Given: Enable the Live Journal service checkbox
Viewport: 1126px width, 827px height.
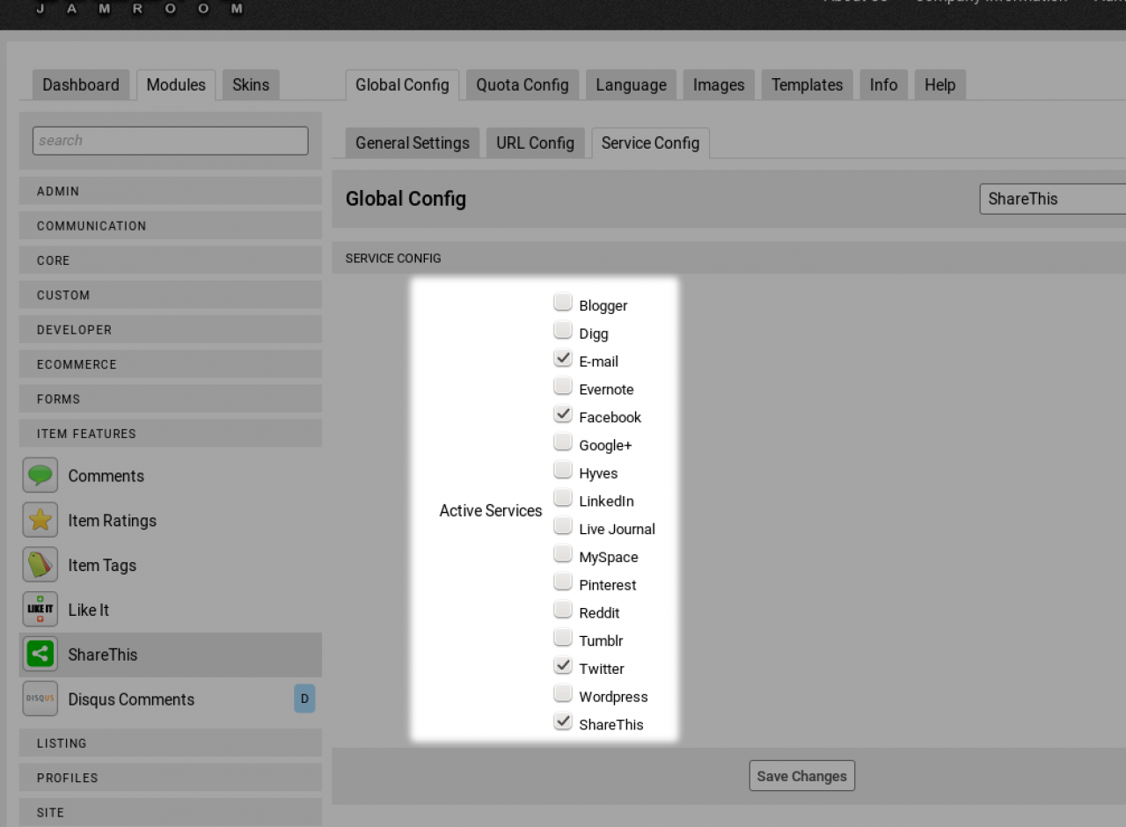Looking at the screenshot, I should 563,526.
